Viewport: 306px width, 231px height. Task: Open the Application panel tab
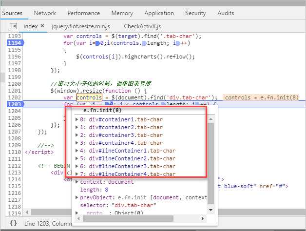(x=159, y=13)
